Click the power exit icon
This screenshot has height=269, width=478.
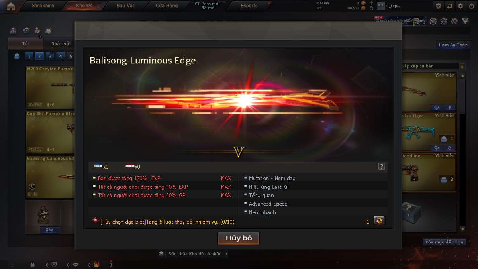point(472,6)
